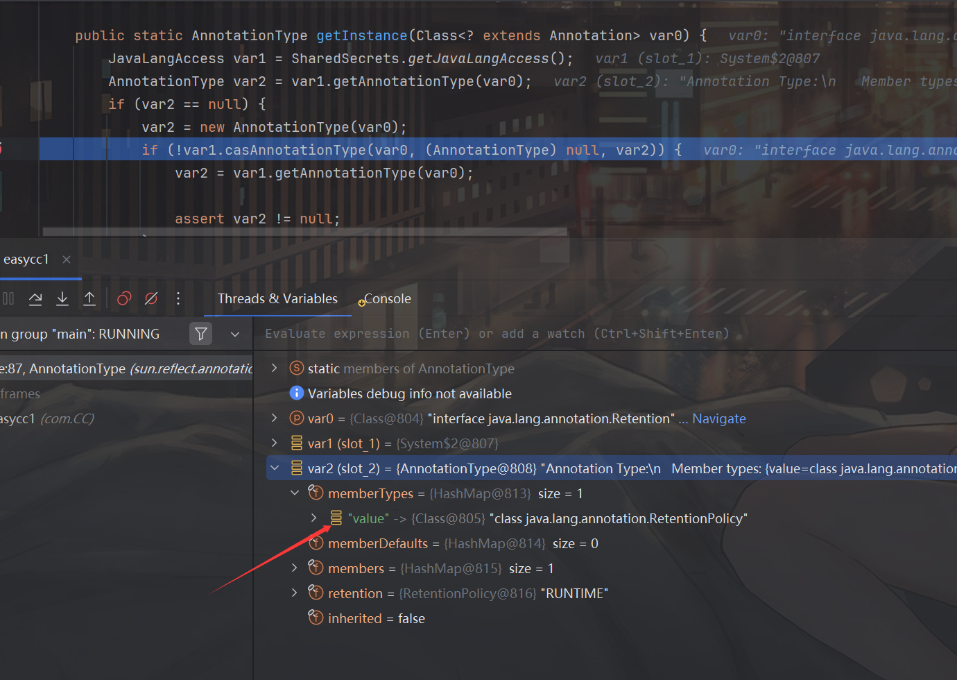Click the horizontal scrollbar under the editor
The height and width of the screenshot is (680, 957).
(305, 232)
